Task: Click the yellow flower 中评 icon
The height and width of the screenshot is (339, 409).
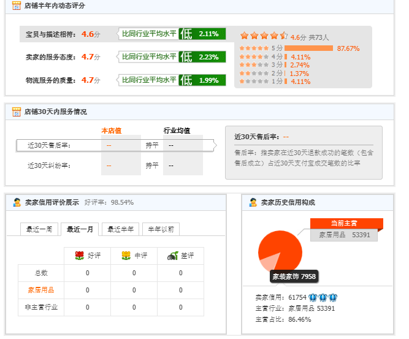Action: pyautogui.click(x=126, y=256)
